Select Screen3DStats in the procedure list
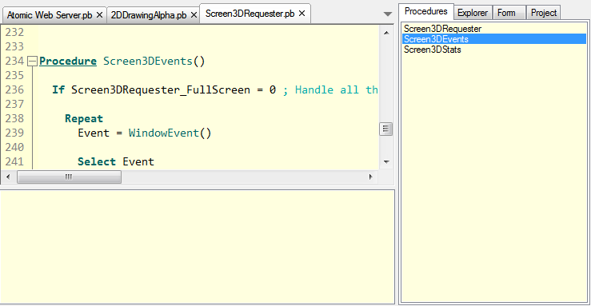 [433, 50]
